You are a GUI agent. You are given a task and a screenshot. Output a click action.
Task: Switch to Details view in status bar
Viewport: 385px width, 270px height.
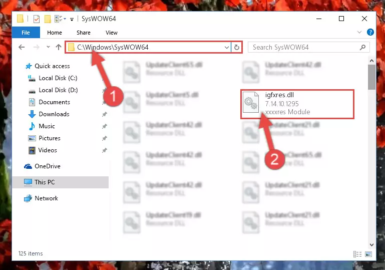point(357,254)
